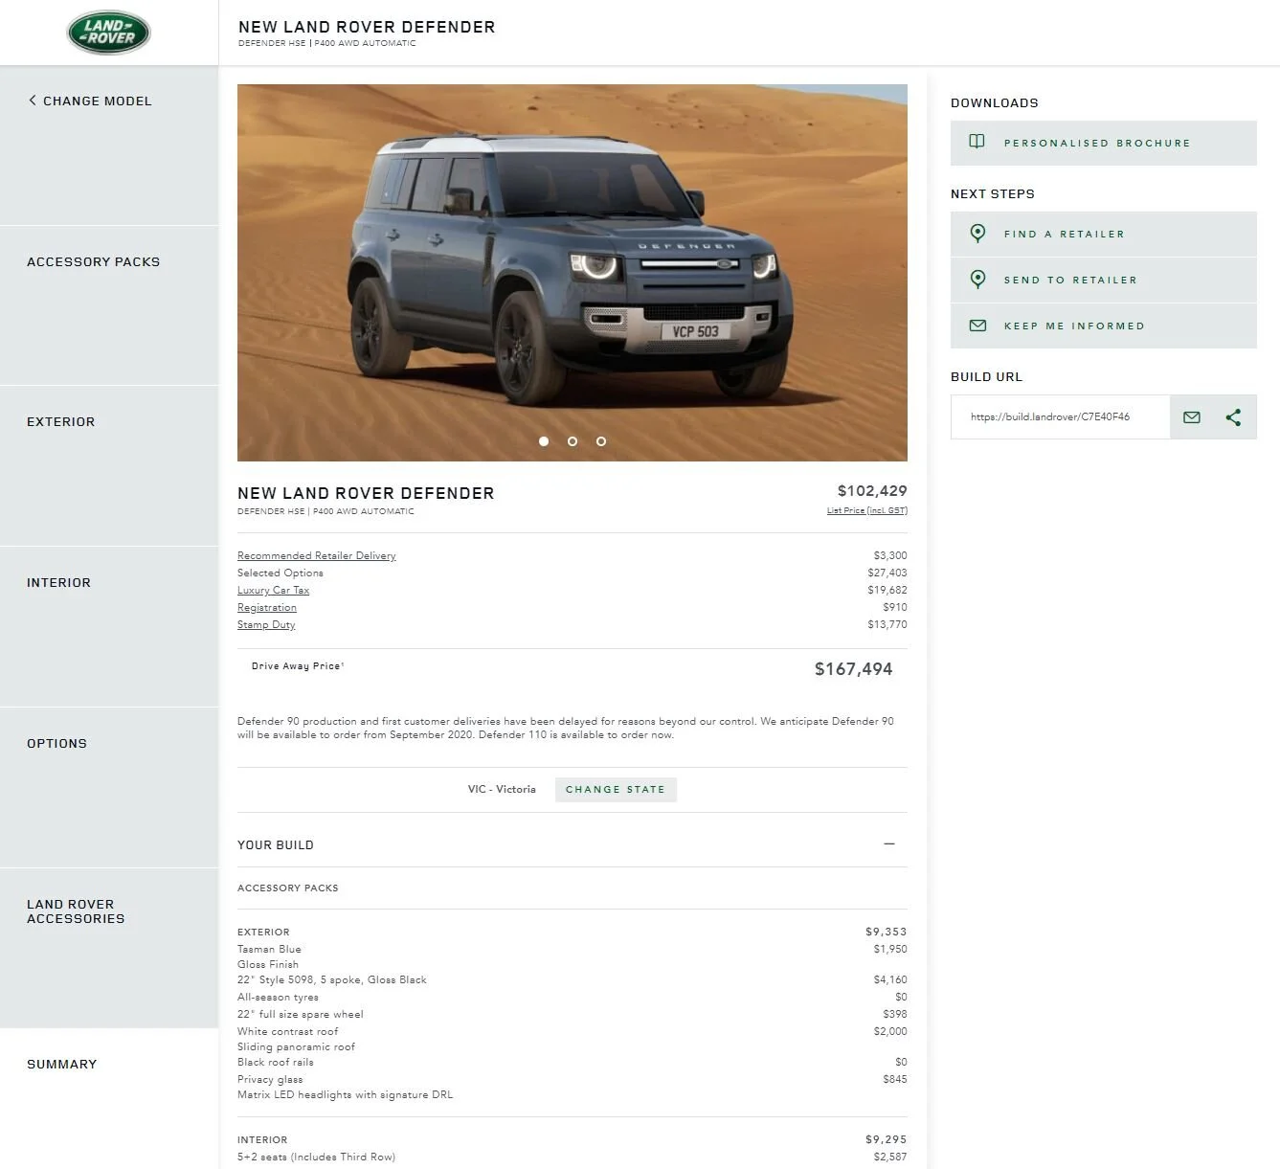Click the brochure book icon
This screenshot has width=1280, height=1169.
(x=977, y=142)
